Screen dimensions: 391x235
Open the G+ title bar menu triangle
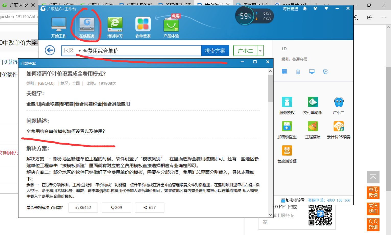[x=326, y=9]
